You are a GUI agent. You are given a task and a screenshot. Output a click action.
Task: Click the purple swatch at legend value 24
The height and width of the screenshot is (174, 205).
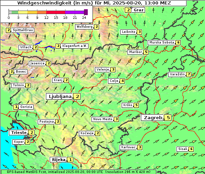click(86, 12)
